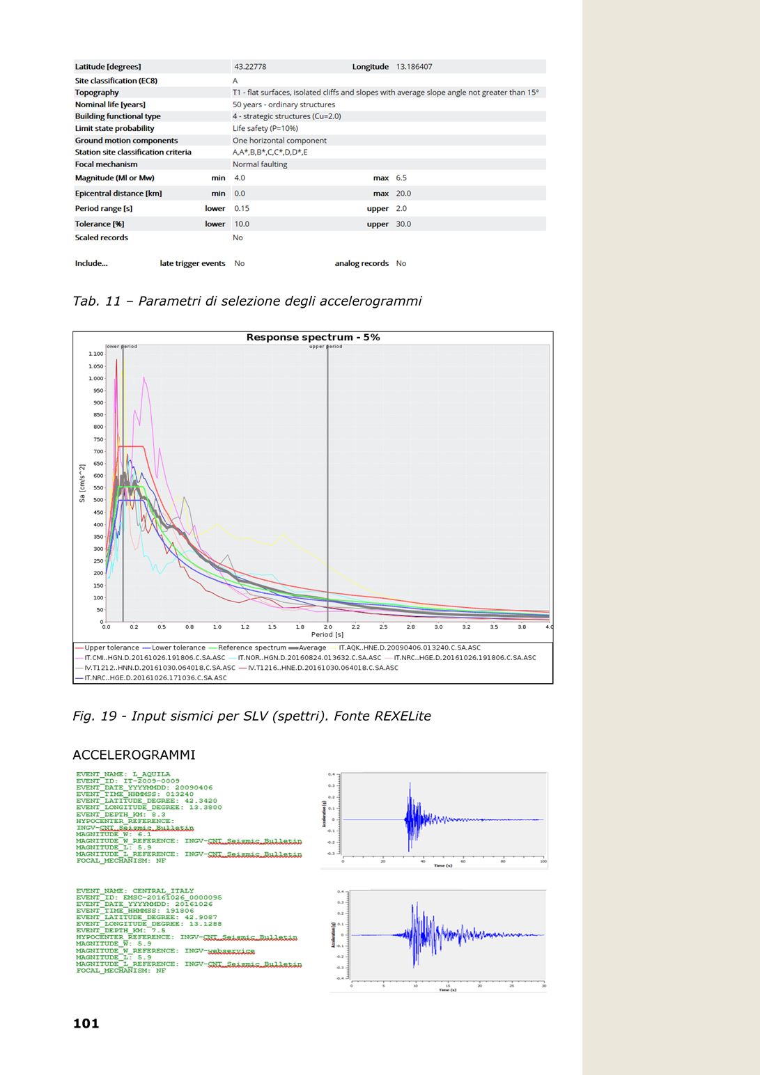The width and height of the screenshot is (760, 1075).
Task: Click the 'Reference spectrum' legend entry
Action: click(247, 648)
